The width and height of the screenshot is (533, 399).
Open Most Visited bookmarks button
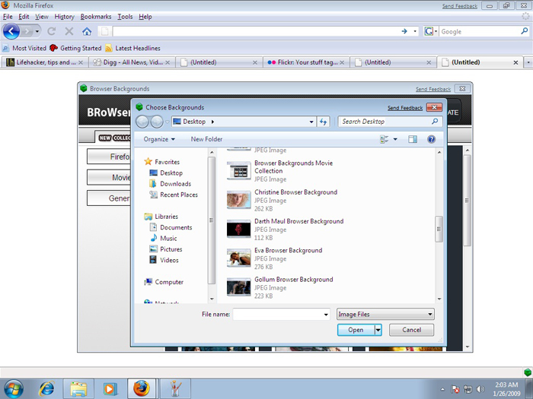click(24, 48)
